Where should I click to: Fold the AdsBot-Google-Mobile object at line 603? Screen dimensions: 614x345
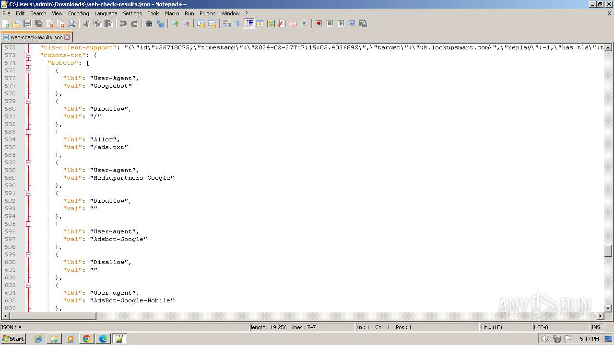29,285
